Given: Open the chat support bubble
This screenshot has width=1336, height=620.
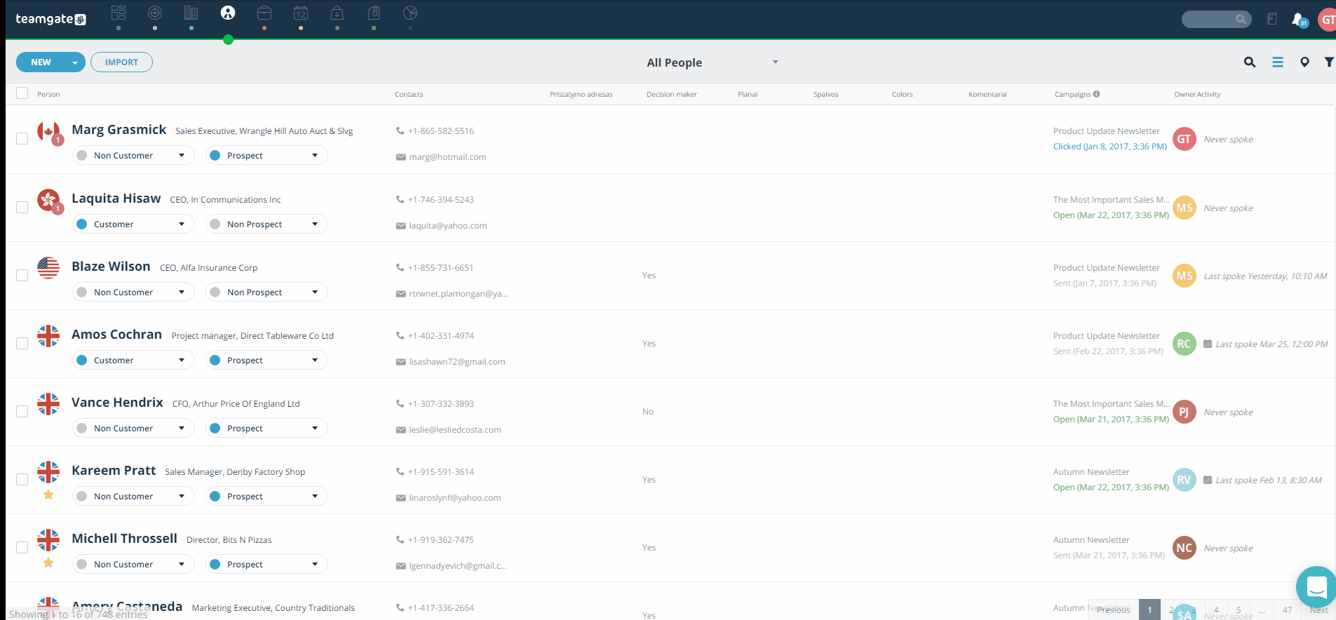Looking at the screenshot, I should [x=1316, y=587].
